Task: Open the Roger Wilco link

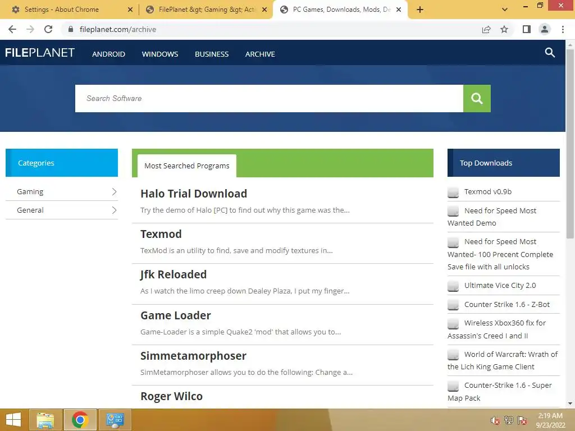Action: (x=172, y=396)
